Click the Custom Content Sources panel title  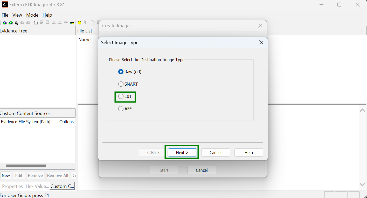(x=25, y=113)
